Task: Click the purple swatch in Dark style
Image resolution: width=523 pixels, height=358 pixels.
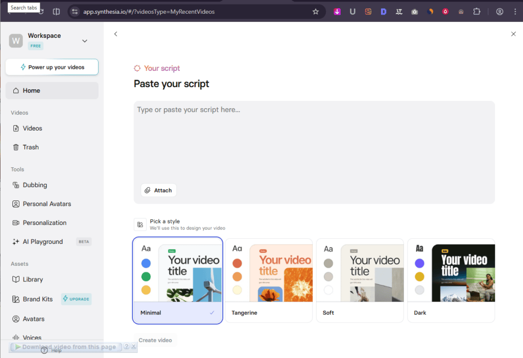Action: (x=420, y=264)
